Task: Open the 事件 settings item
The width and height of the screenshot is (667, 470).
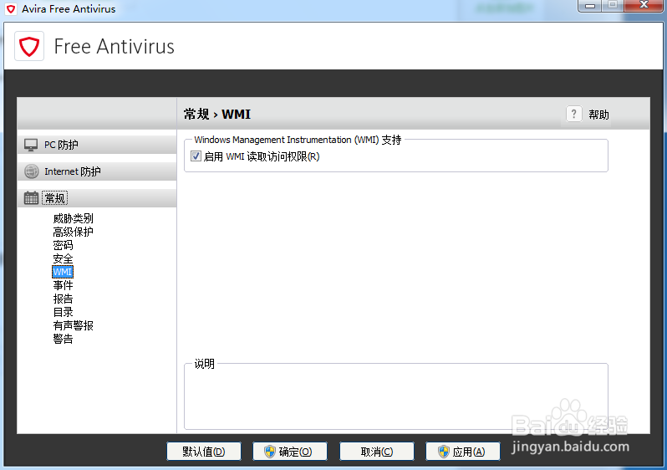Action: pyautogui.click(x=63, y=285)
